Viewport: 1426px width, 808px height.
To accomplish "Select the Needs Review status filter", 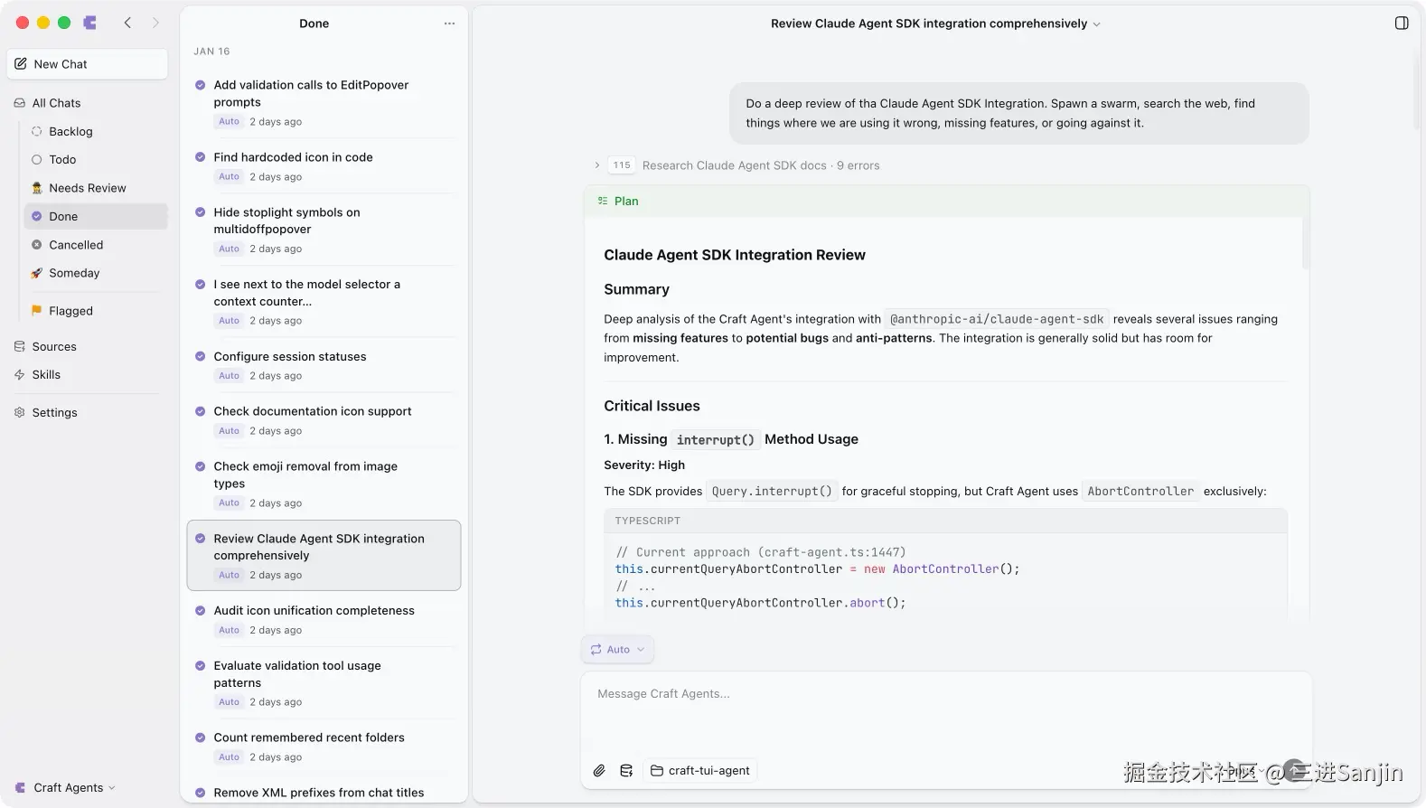I will pyautogui.click(x=87, y=188).
